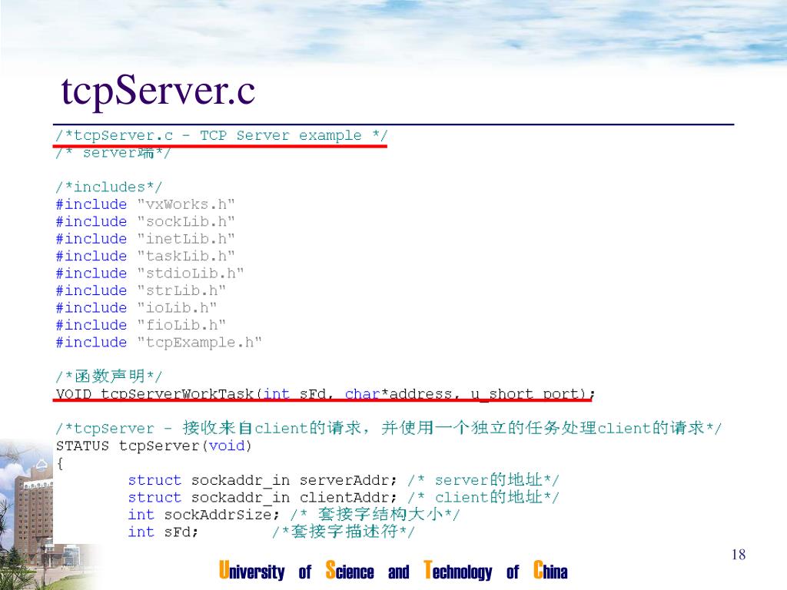Viewport: 787px width, 590px height.
Task: Select the include line for "inetLib.h"
Action: (145, 239)
